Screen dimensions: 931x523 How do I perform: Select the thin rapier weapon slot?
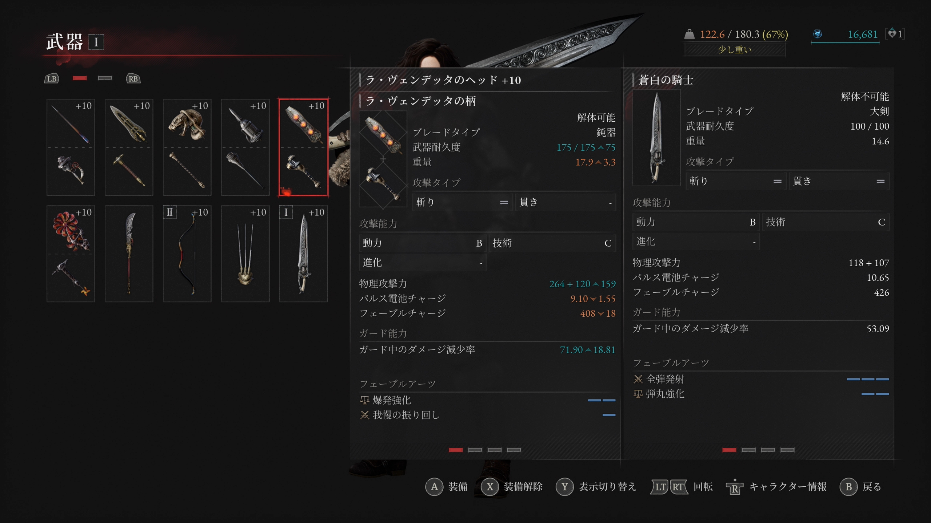coord(71,147)
